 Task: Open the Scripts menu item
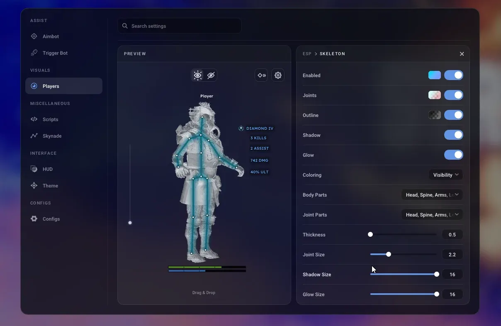[x=64, y=119]
